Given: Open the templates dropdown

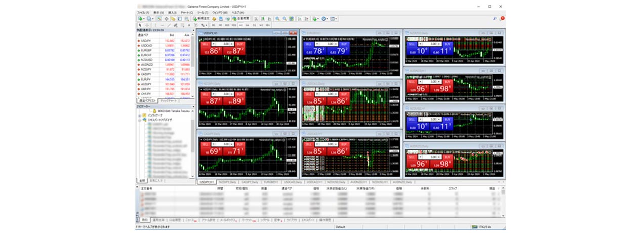Looking at the screenshot, I should 333,19.
